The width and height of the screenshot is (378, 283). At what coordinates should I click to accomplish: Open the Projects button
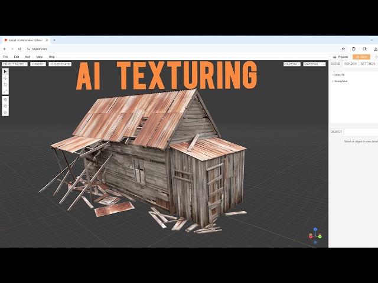pos(340,57)
